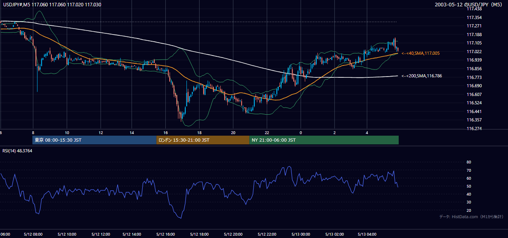Click the NY 21:00-06:00 JST session bar
The width and height of the screenshot is (508, 238).
tap(324, 140)
